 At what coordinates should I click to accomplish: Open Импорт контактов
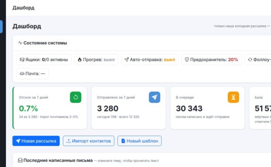tap(89, 141)
